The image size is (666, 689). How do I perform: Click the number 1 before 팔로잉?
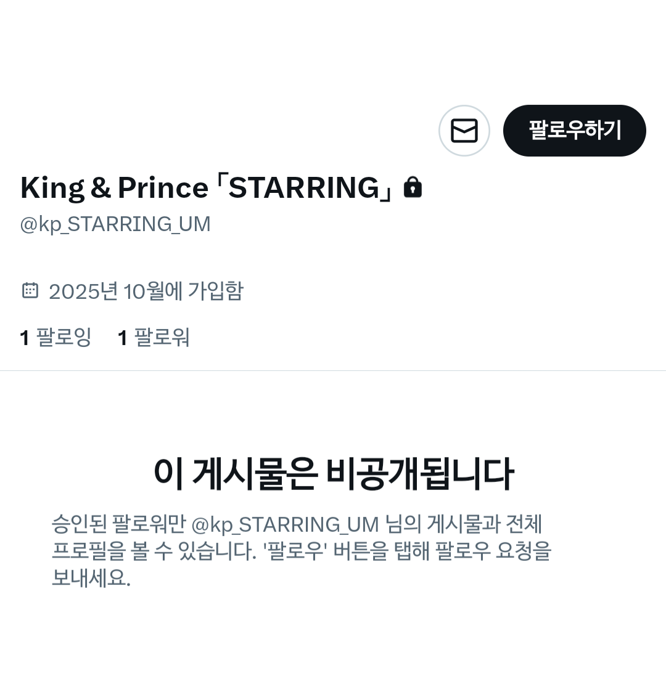(25, 338)
